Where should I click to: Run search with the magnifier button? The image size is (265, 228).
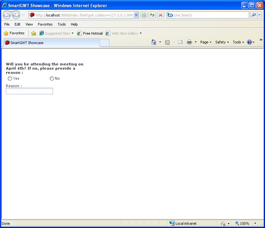pos(254,15)
